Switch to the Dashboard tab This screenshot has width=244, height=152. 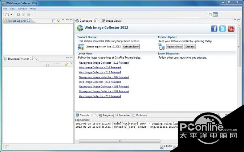86,21
